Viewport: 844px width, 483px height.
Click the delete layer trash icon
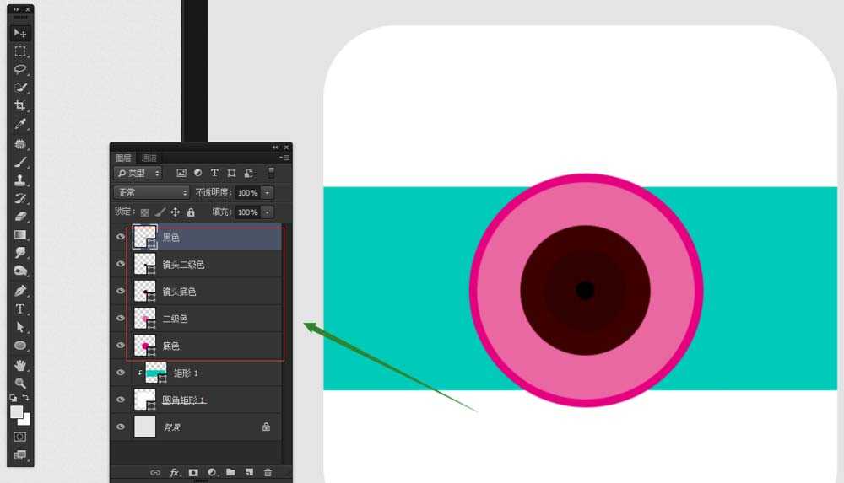pyautogui.click(x=268, y=473)
